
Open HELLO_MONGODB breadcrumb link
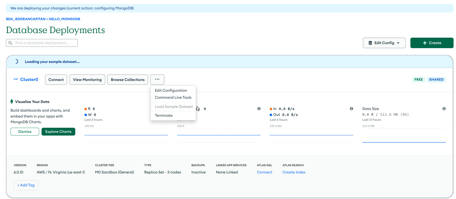pyautogui.click(x=64, y=19)
